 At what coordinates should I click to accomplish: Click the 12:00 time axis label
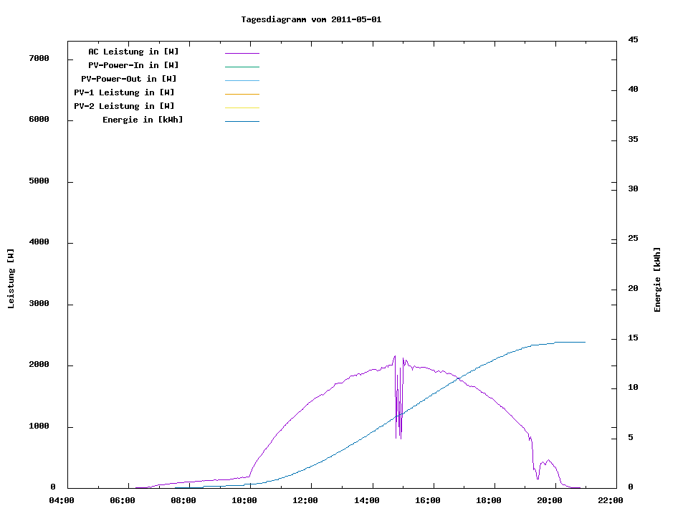tap(306, 500)
